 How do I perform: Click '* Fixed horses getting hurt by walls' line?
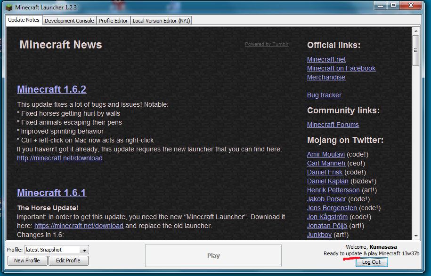pos(68,114)
